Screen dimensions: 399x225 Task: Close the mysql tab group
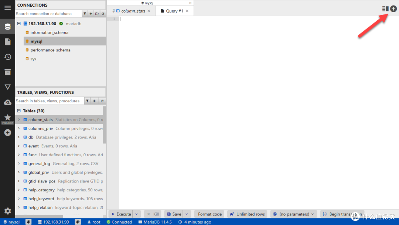[190, 3]
